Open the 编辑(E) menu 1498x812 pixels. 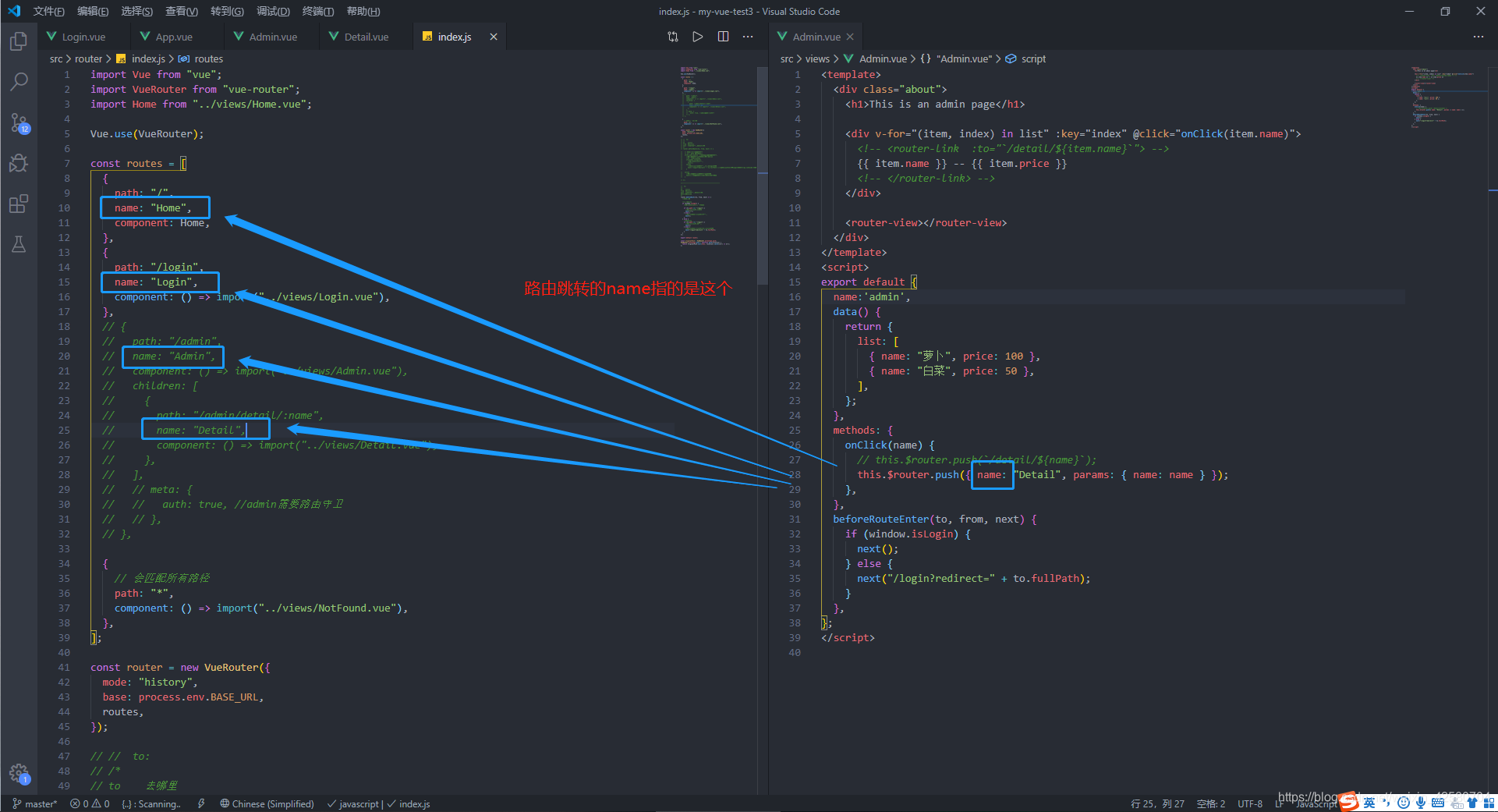click(93, 11)
